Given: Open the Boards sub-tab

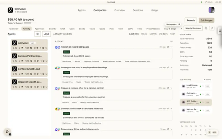Looking at the screenshot, I should [x=52, y=29].
